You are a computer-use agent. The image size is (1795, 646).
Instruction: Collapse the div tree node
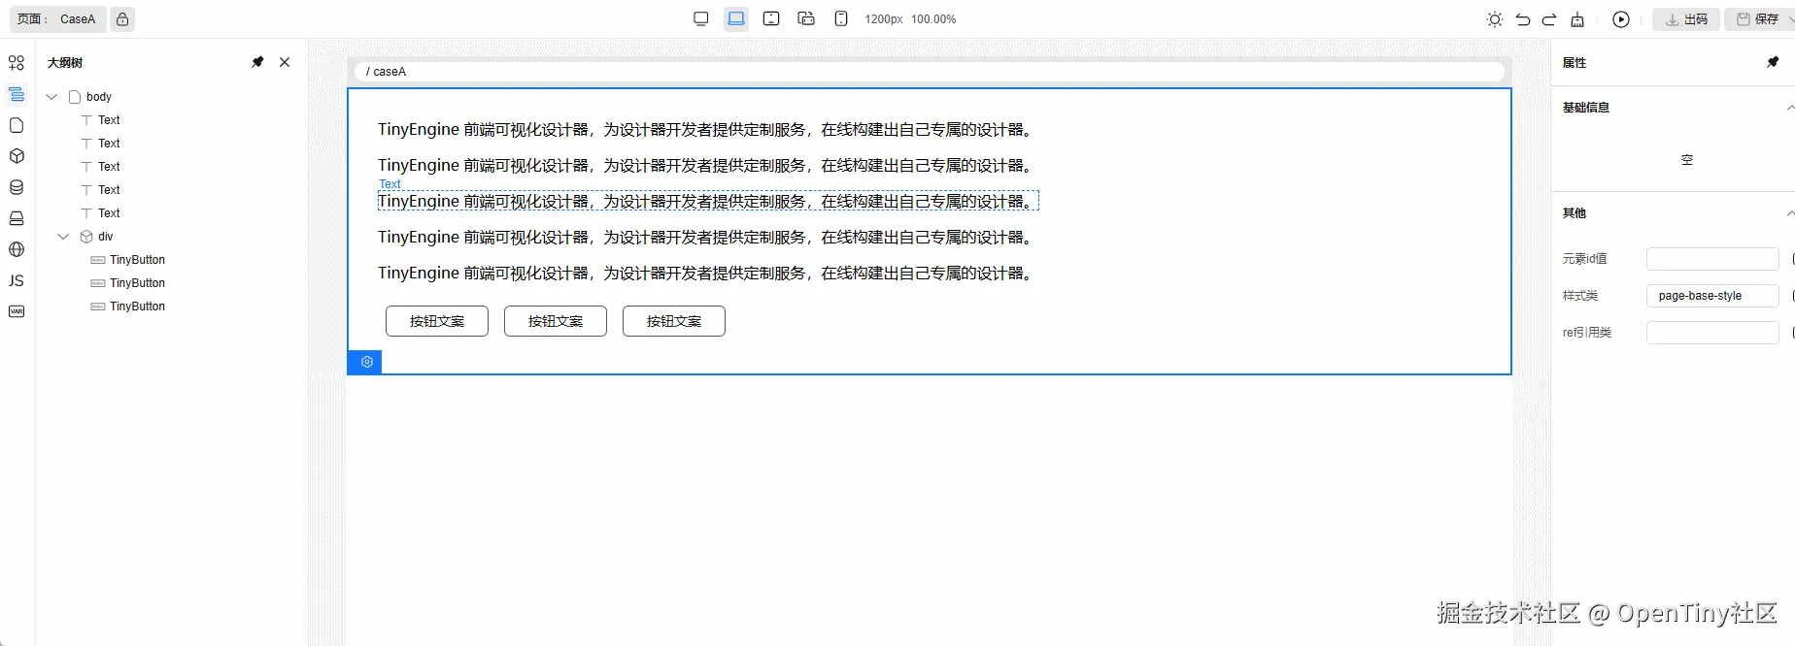coord(64,237)
